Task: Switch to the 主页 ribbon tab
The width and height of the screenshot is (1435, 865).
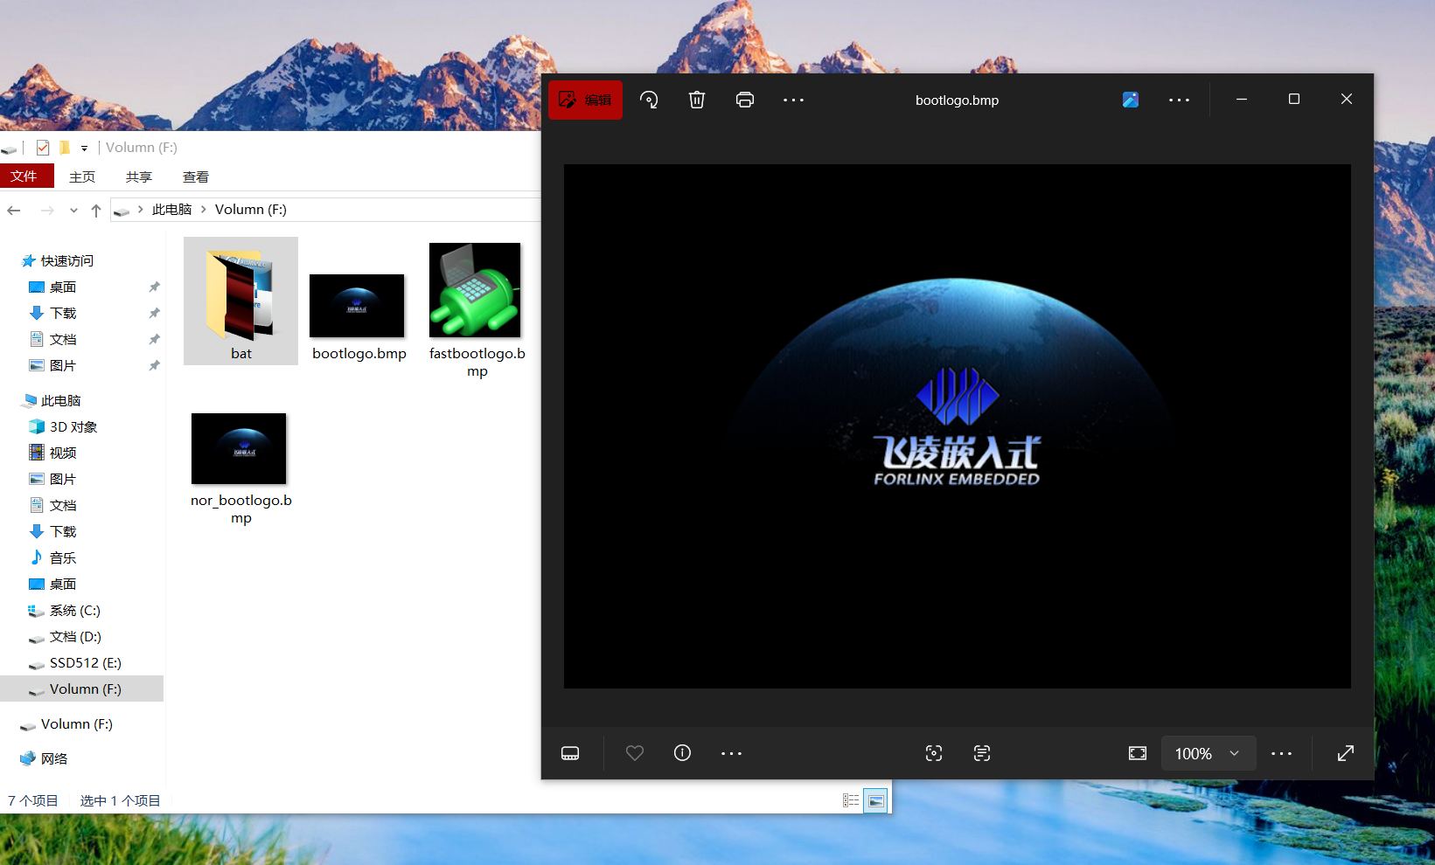Action: [x=82, y=176]
